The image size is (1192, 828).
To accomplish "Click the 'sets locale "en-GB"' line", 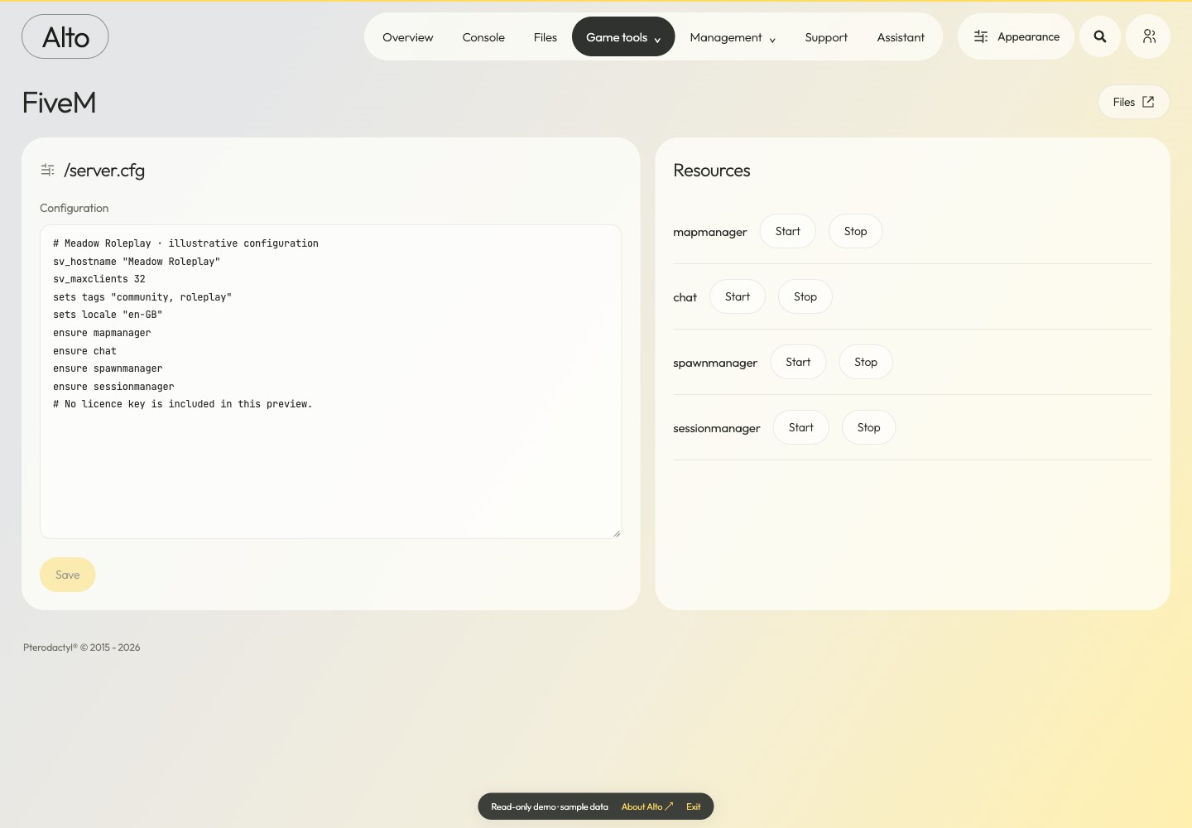I will [x=108, y=315].
